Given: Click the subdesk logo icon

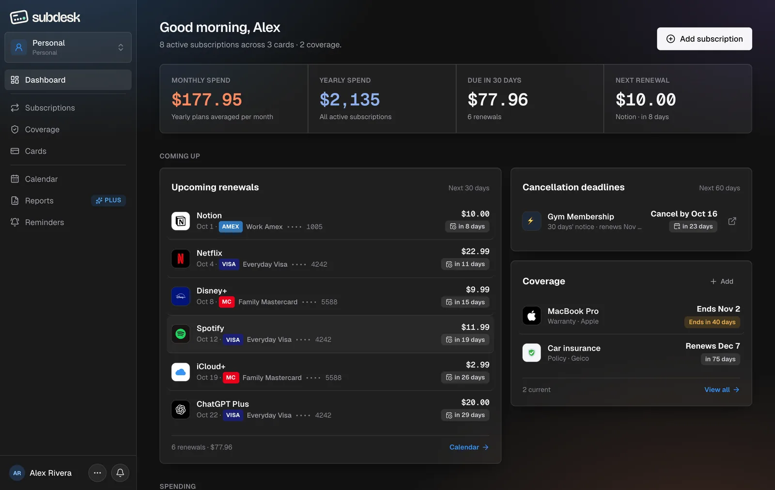Looking at the screenshot, I should click(x=19, y=17).
